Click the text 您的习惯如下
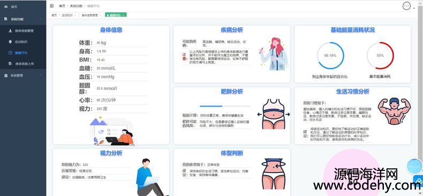This screenshot has width=423, height=196. click(314, 103)
